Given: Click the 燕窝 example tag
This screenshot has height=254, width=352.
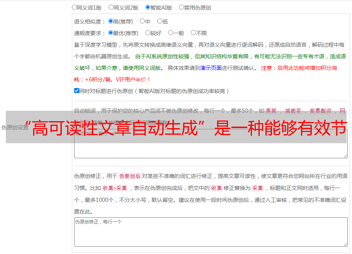Looking at the screenshot, I should [x=271, y=111].
